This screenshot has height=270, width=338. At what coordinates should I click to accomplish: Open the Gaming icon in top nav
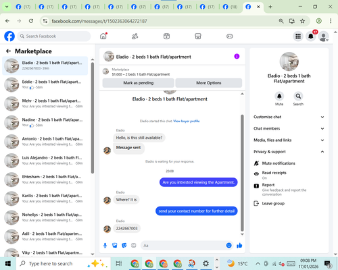tap(230, 36)
